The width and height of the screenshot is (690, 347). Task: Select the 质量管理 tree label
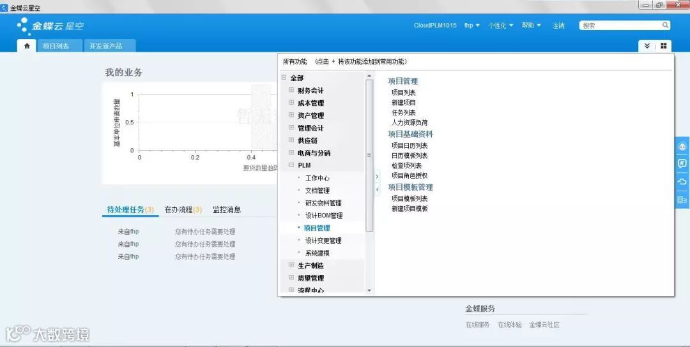pyautogui.click(x=310, y=277)
